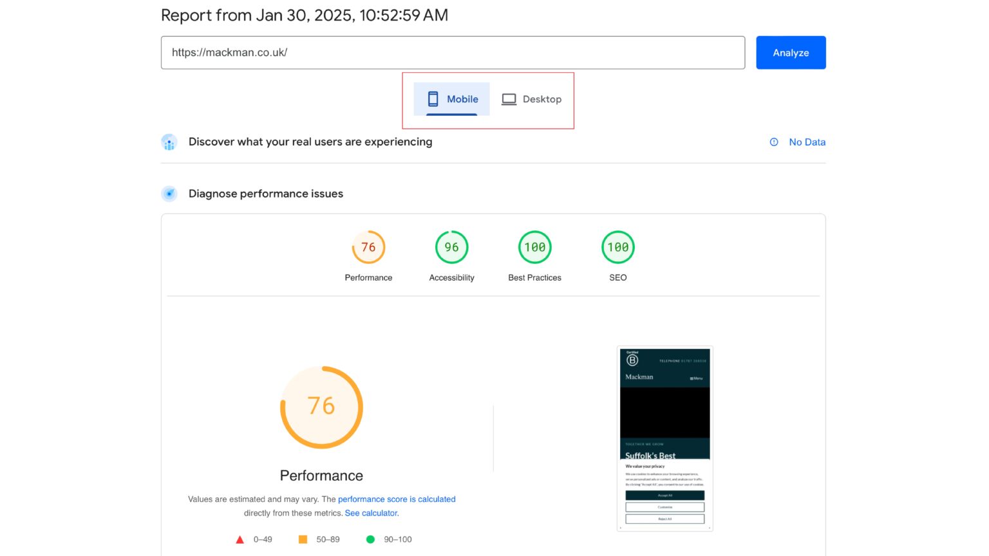Click the Mackman site preview thumbnail
This screenshot has width=989, height=556.
(664, 438)
